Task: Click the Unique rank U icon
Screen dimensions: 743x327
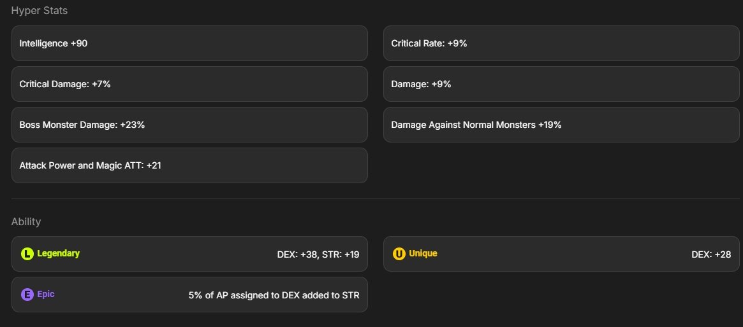Action: [x=399, y=254]
